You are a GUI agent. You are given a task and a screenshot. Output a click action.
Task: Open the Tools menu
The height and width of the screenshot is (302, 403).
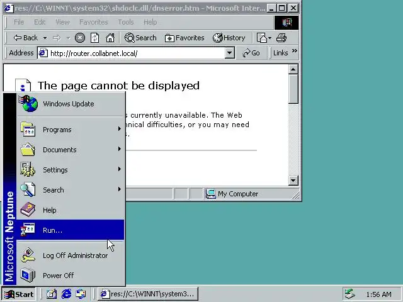click(x=126, y=22)
